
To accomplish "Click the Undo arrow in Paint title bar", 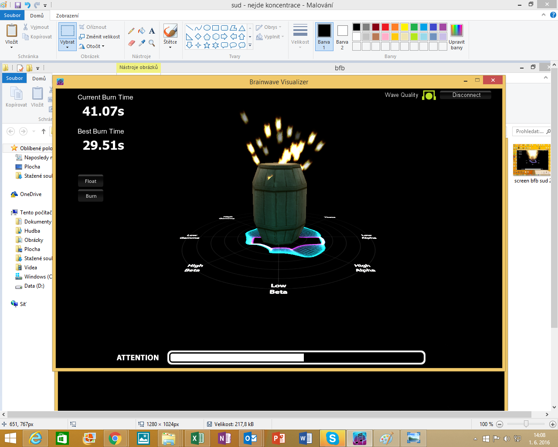I will pyautogui.click(x=27, y=5).
